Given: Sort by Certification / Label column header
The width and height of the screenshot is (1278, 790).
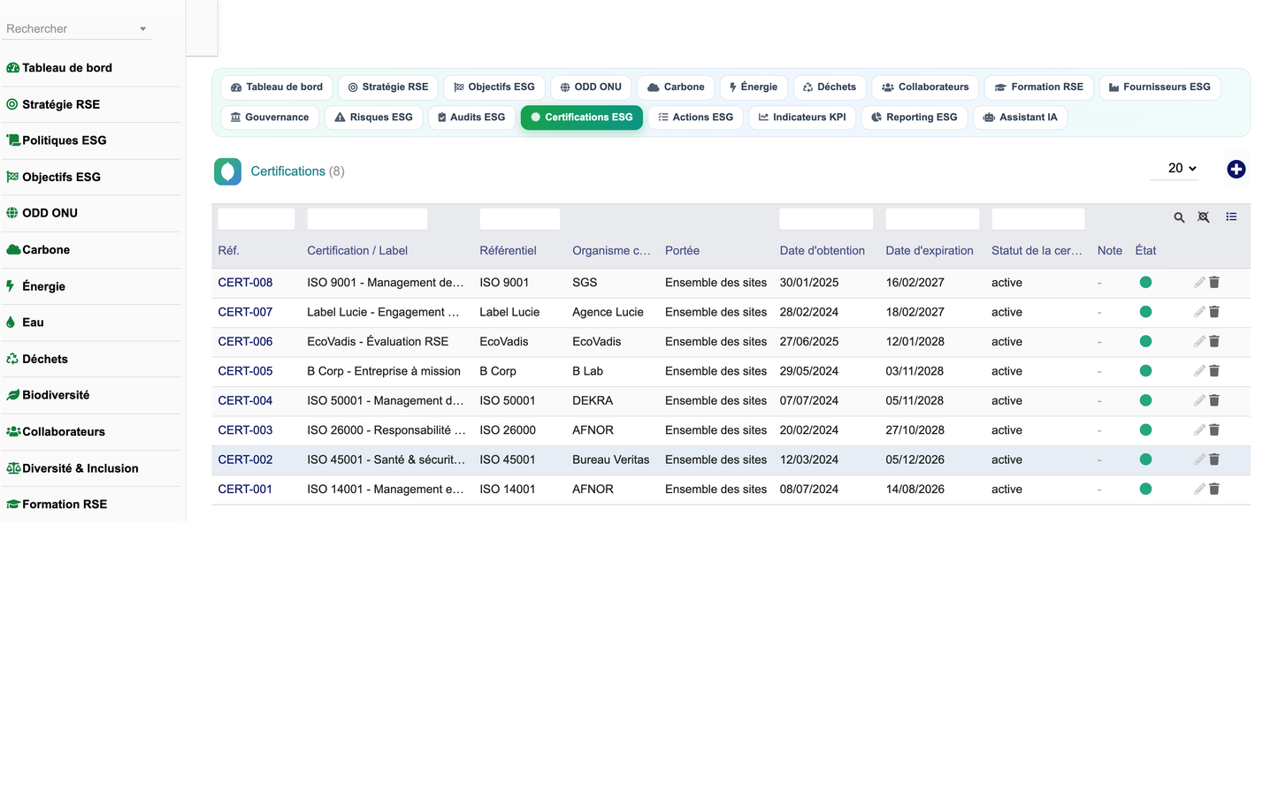Looking at the screenshot, I should (357, 251).
